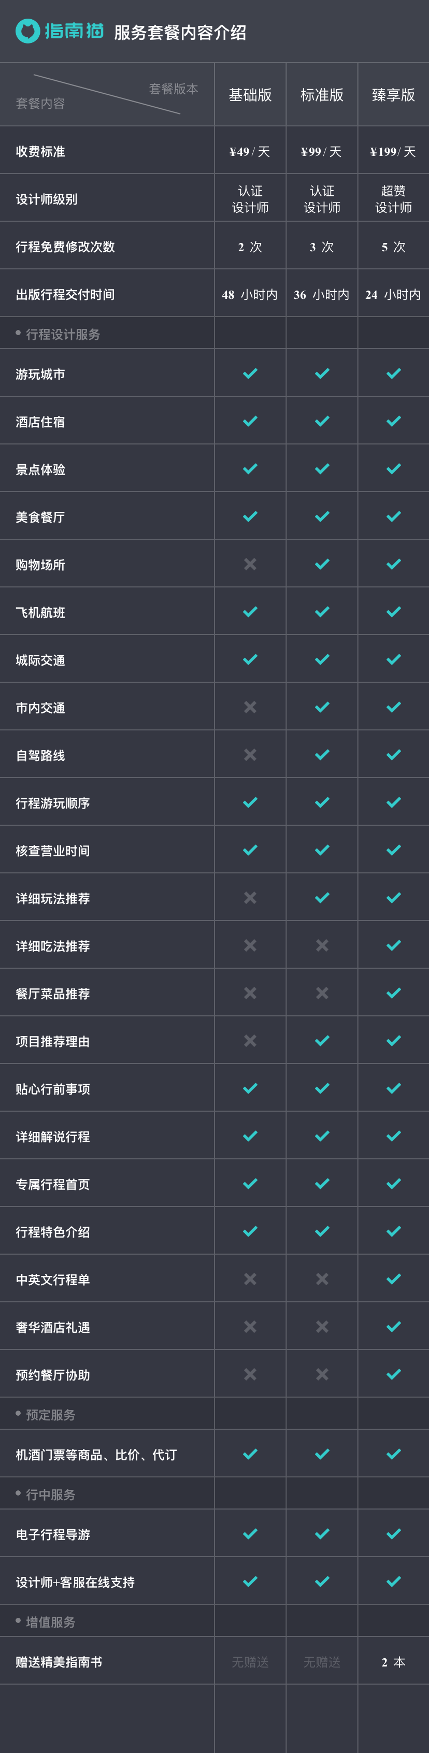This screenshot has width=429, height=1753.
Task: Click 基础版 cross icon for 购物场所
Action: click(250, 564)
